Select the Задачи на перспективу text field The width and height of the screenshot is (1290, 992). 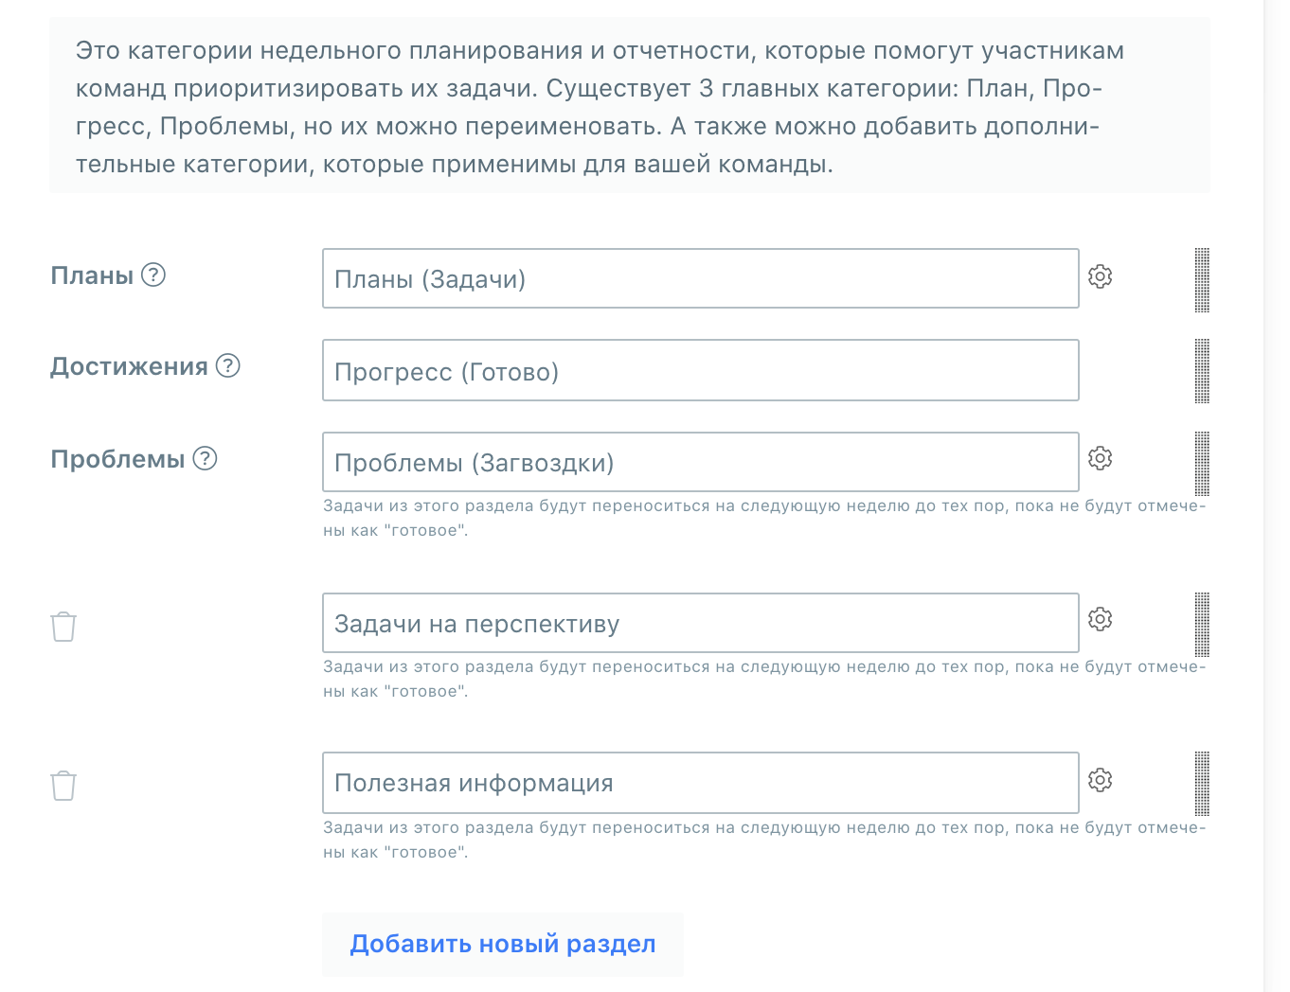[x=701, y=622]
